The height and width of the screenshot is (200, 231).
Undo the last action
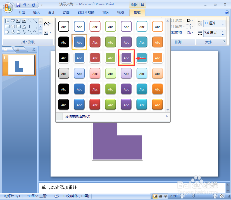tap(25, 5)
